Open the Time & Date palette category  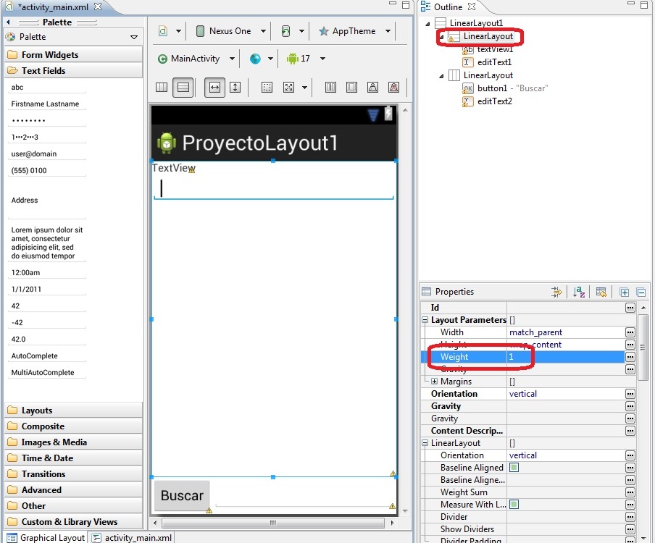tap(73, 458)
